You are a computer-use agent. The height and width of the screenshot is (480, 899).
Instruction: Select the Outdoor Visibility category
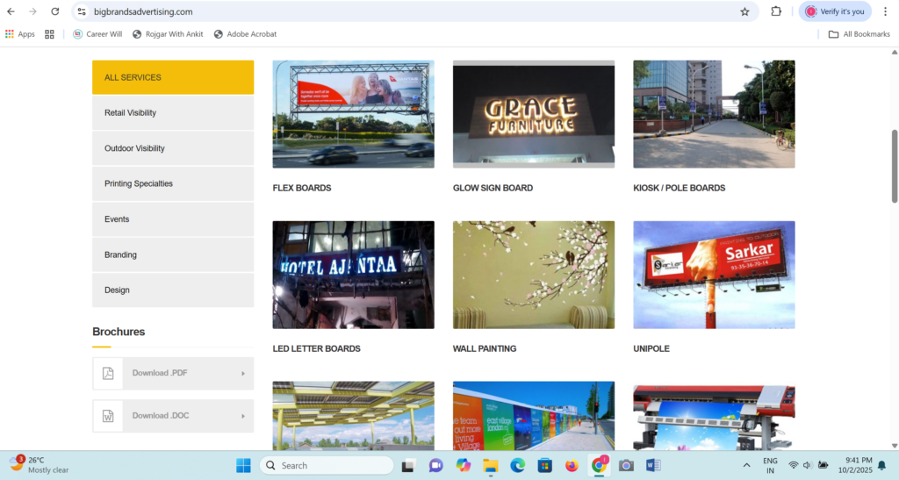tap(173, 148)
